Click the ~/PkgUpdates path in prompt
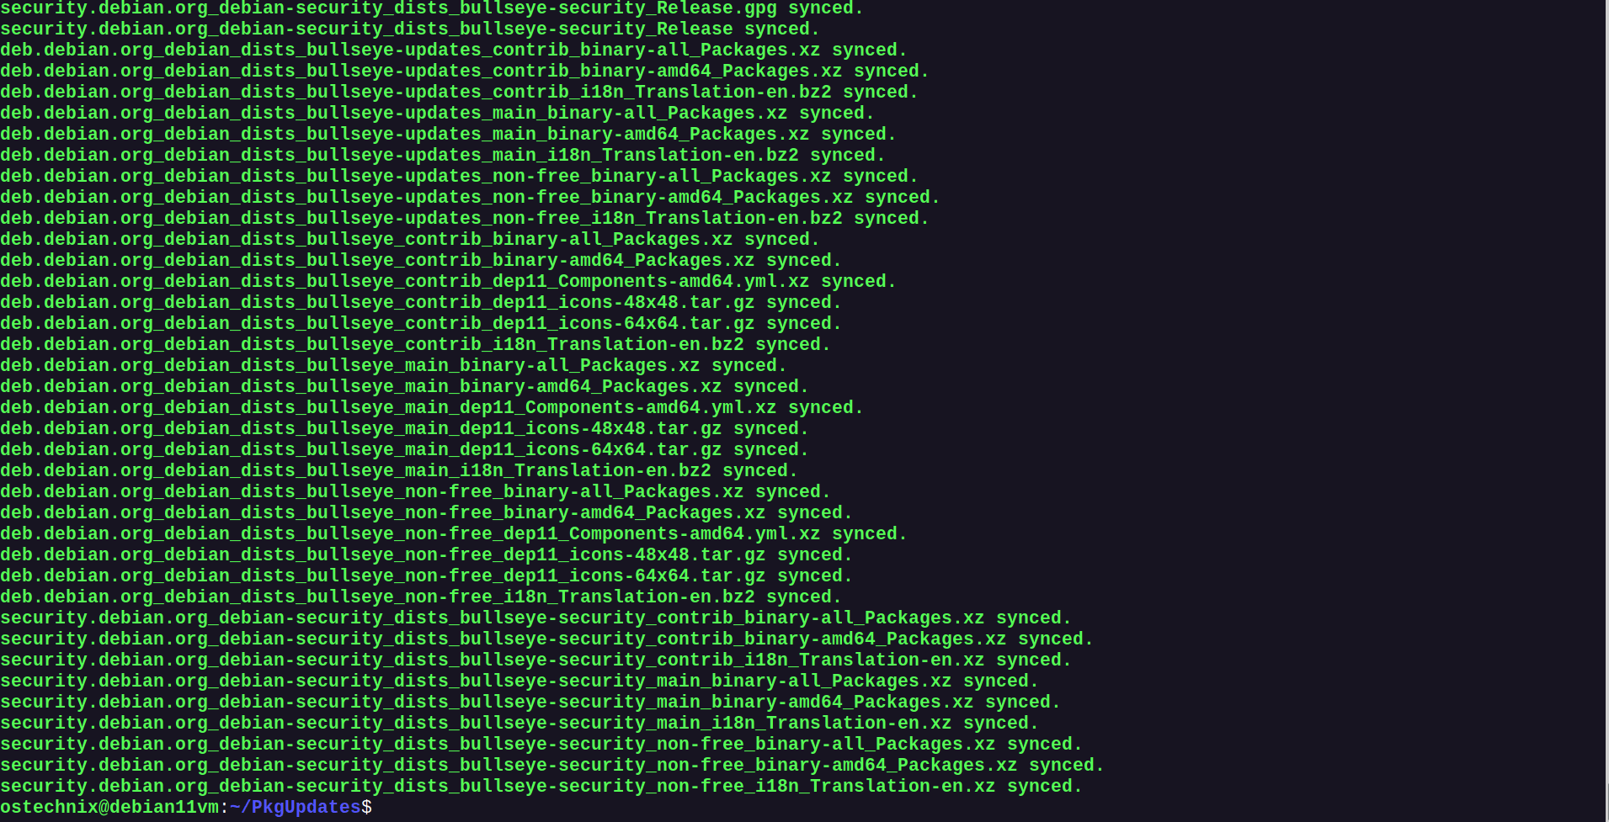Screen dimensions: 1609x822 [x=295, y=808]
